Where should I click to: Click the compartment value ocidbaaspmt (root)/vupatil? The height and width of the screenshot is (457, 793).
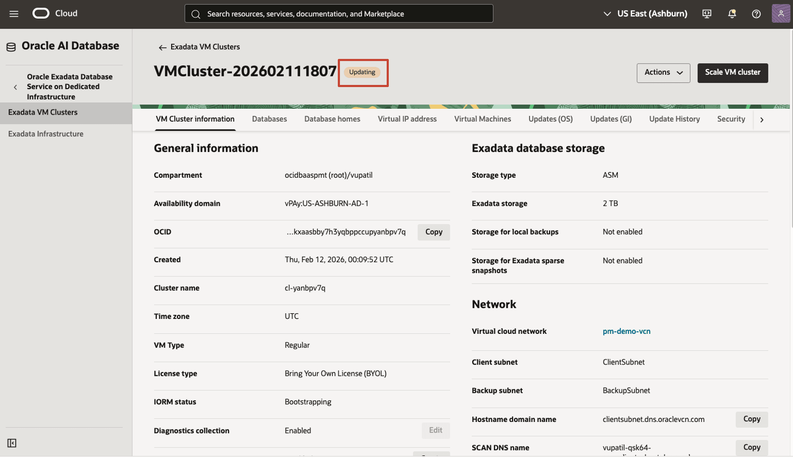tap(328, 175)
